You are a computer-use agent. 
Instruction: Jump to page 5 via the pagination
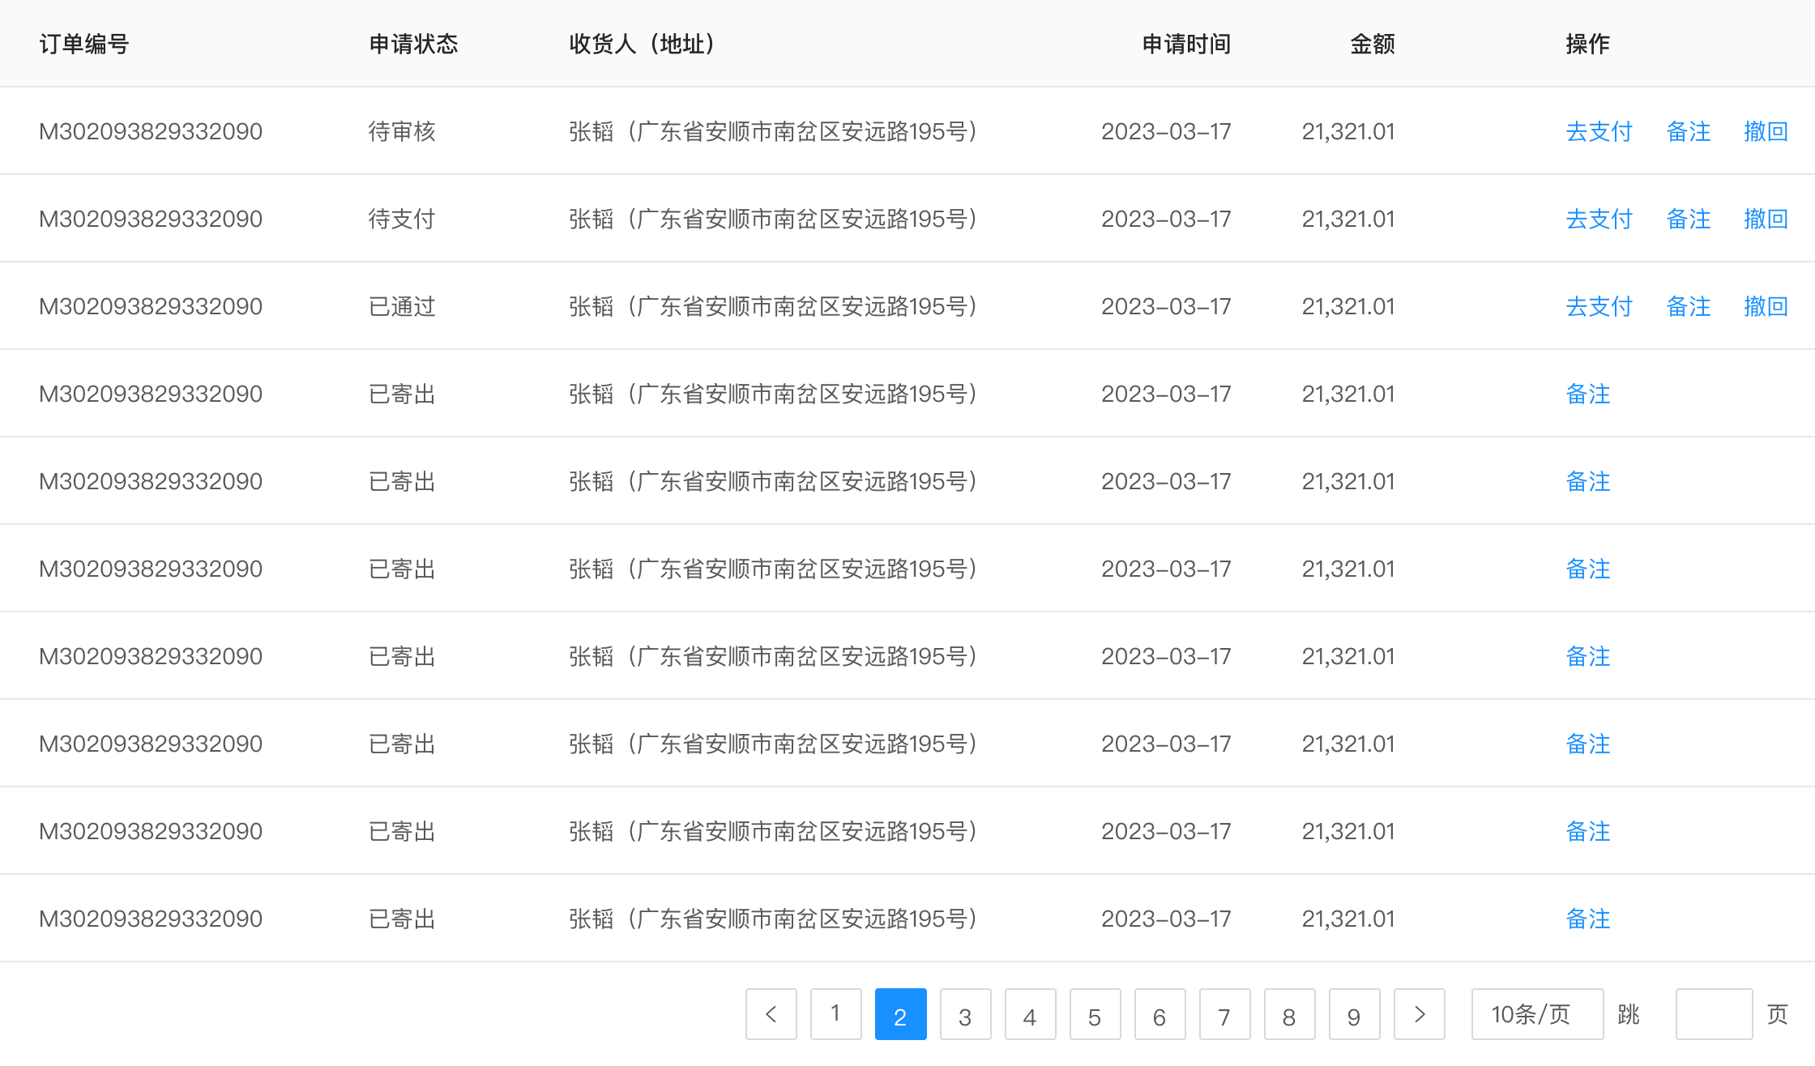1095,1014
